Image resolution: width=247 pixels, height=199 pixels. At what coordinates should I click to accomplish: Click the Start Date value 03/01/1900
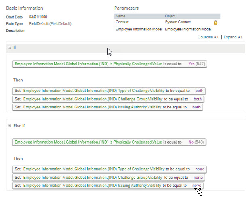point(38,17)
